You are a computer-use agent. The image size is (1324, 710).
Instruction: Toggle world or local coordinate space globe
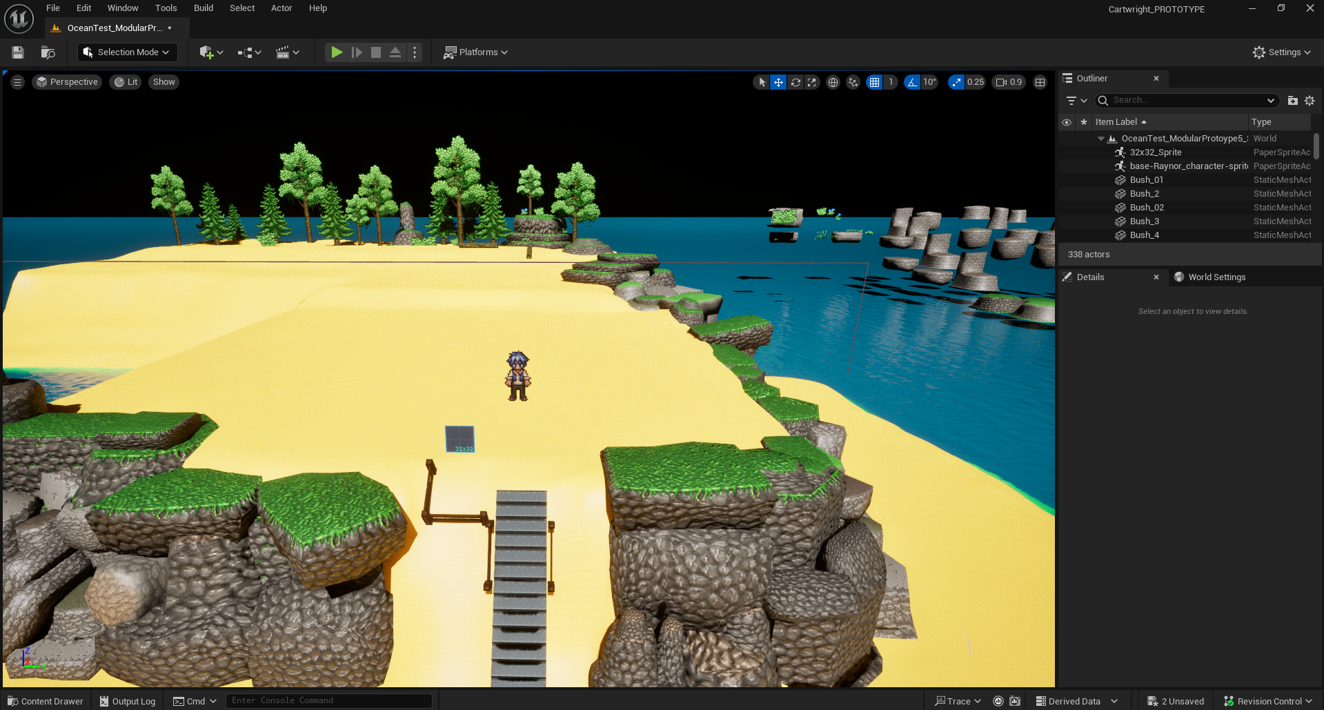click(x=833, y=82)
